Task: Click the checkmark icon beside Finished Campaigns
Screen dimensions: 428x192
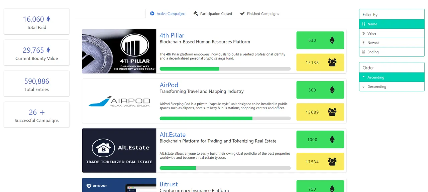Action: coord(242,14)
